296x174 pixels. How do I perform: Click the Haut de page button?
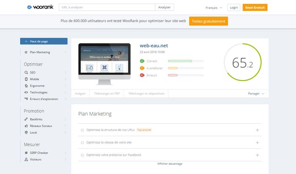[44, 41]
